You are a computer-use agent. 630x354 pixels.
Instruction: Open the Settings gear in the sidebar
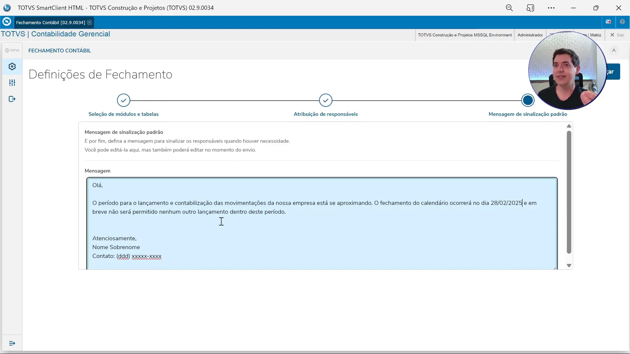click(12, 66)
